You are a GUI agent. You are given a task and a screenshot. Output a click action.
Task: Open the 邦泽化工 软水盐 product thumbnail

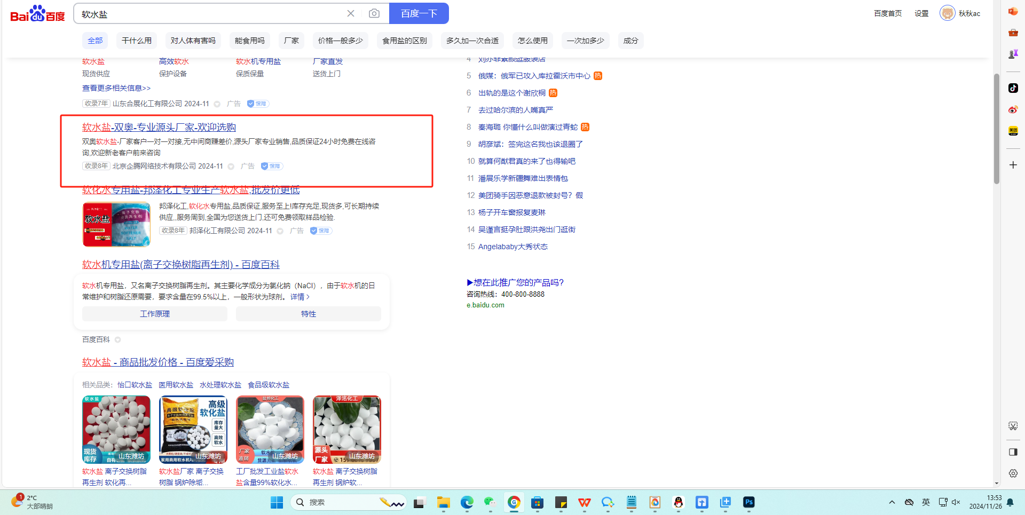116,225
